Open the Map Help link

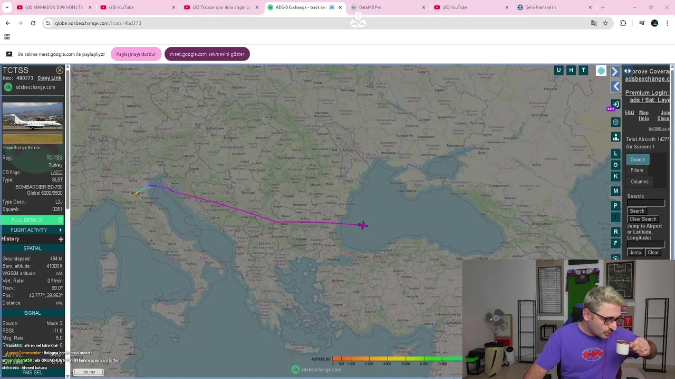tap(644, 115)
